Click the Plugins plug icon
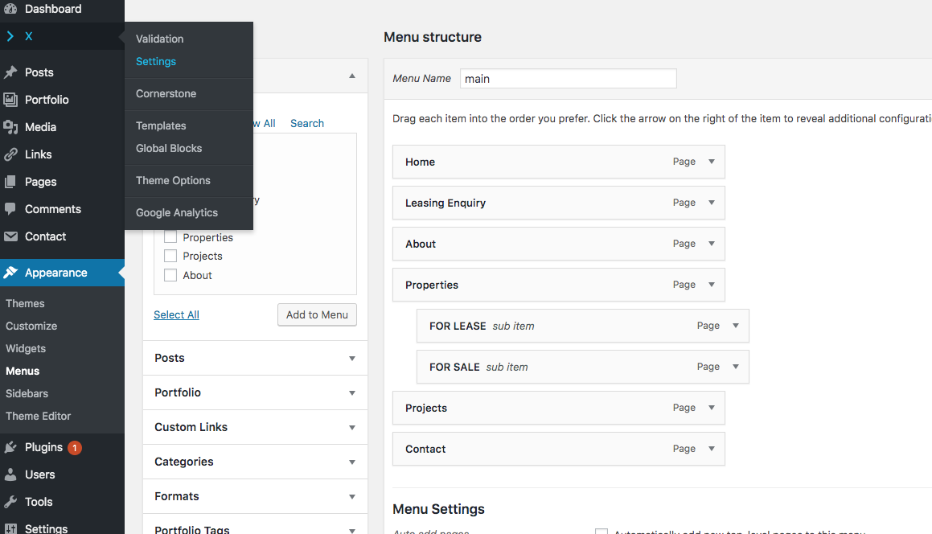The image size is (932, 534). (10, 447)
